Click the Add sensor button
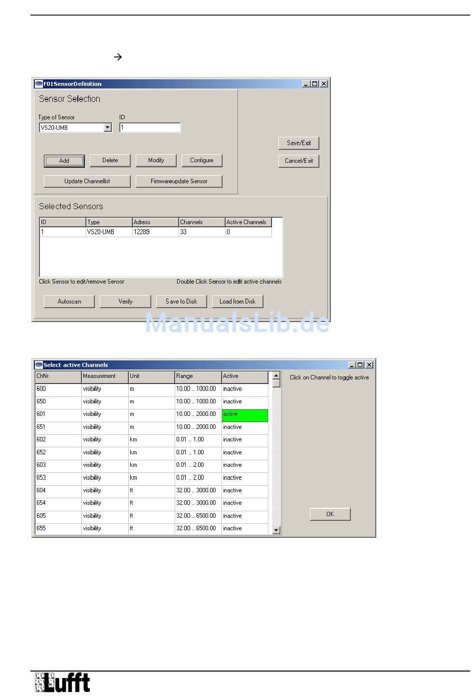This screenshot has width=474, height=698. click(64, 161)
